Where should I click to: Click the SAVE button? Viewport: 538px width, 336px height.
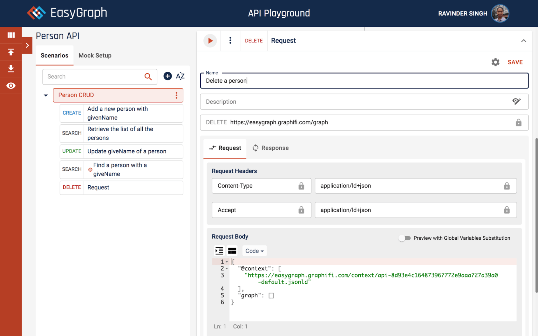pos(515,62)
